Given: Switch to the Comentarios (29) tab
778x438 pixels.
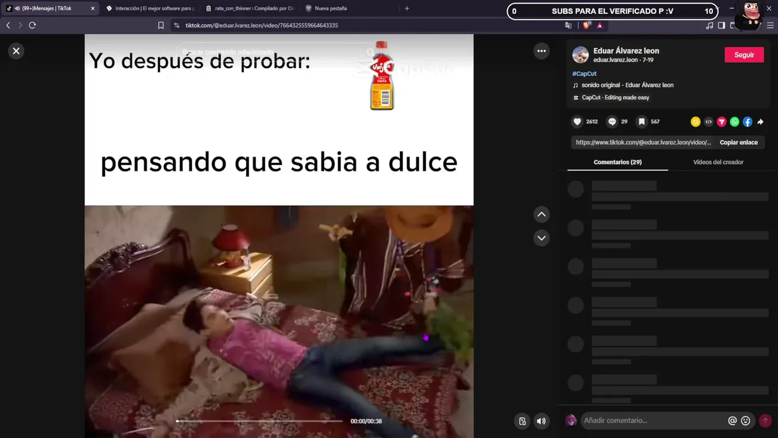Looking at the screenshot, I should [618, 162].
